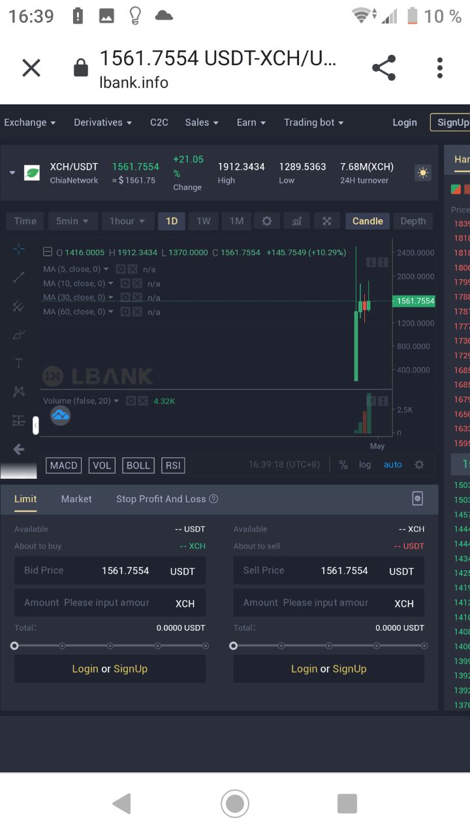Toggle the VOL indicator
This screenshot has height=835, width=470.
click(102, 465)
